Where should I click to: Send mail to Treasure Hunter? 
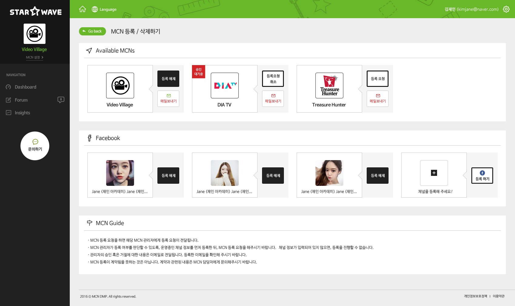(378, 99)
